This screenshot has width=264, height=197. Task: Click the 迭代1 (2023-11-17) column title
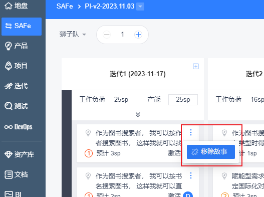coord(138,74)
